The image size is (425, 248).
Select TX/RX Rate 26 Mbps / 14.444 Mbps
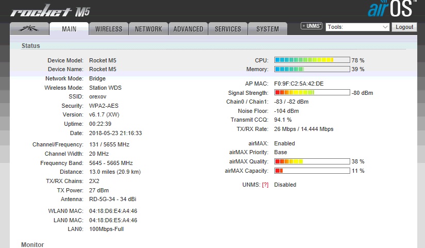304,129
